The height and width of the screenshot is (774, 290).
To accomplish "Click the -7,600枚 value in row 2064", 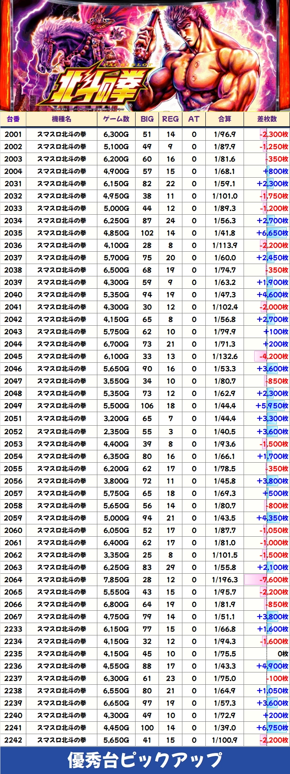I will tap(274, 579).
